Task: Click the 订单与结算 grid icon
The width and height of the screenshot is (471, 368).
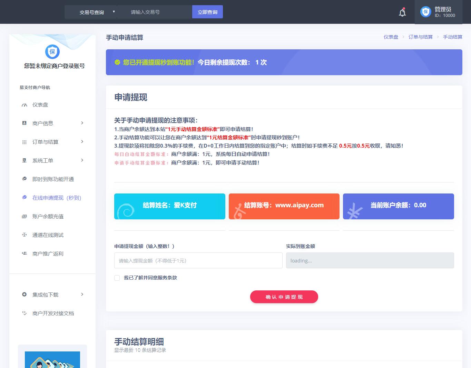Action: pos(24,142)
